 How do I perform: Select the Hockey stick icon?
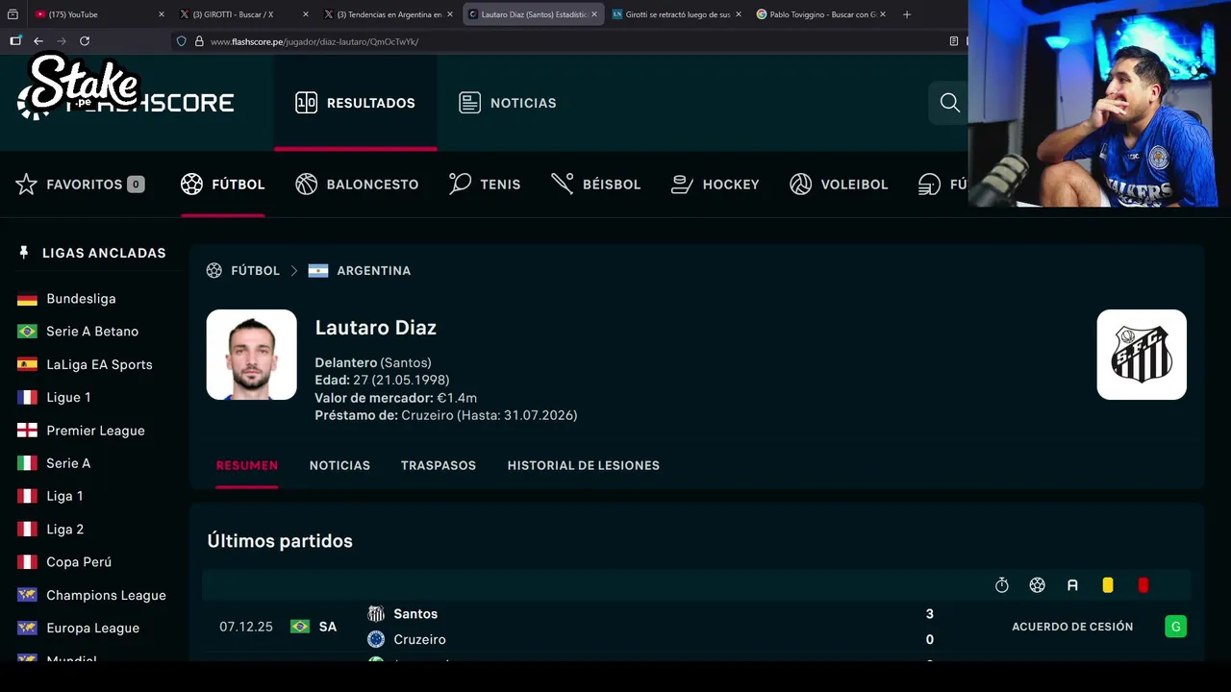point(682,185)
